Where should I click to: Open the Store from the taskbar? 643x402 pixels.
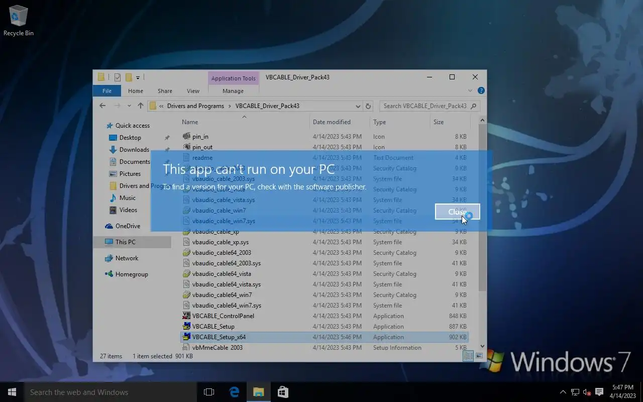pyautogui.click(x=283, y=392)
